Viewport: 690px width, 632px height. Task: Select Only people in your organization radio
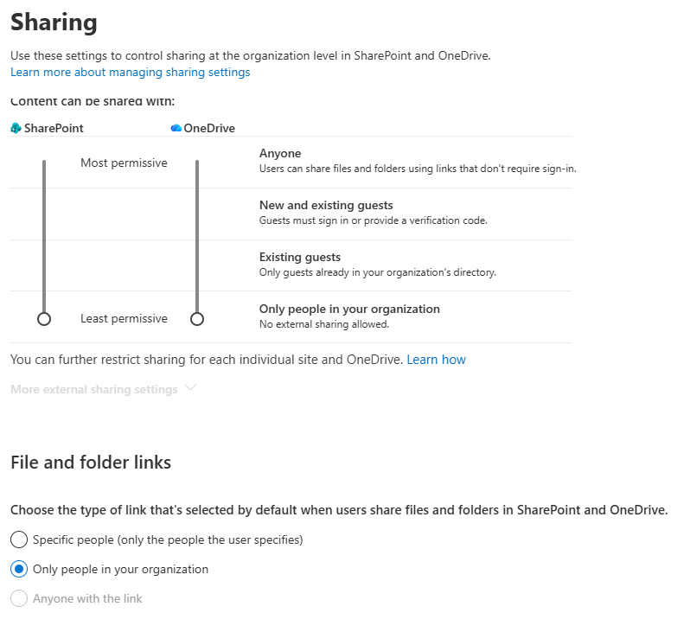[x=19, y=569]
